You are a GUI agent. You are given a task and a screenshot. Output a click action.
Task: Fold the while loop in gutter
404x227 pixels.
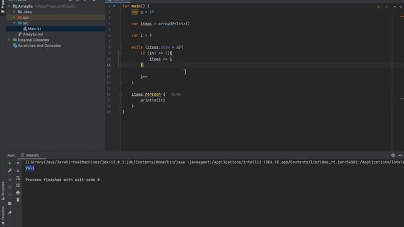(121, 47)
